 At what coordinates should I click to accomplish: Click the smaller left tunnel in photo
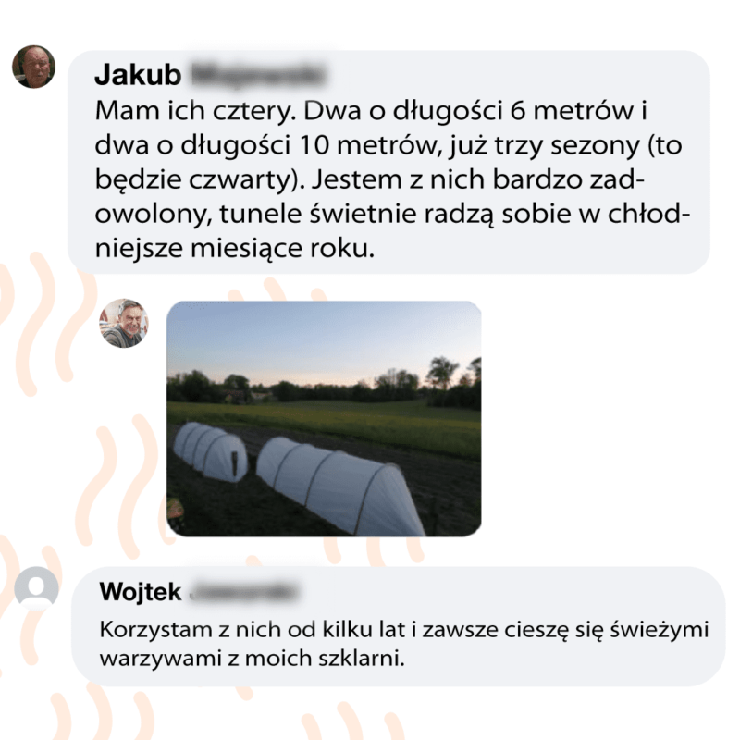pos(211,451)
